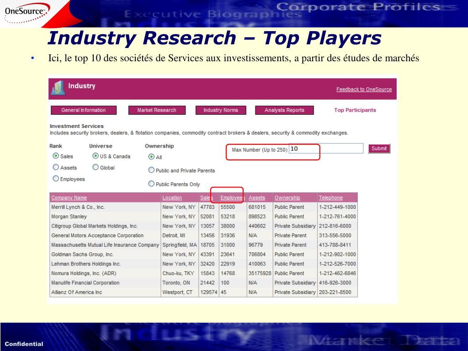The height and width of the screenshot is (351, 468).
Task: Click Springfield, MA location cell
Action: pos(180,245)
